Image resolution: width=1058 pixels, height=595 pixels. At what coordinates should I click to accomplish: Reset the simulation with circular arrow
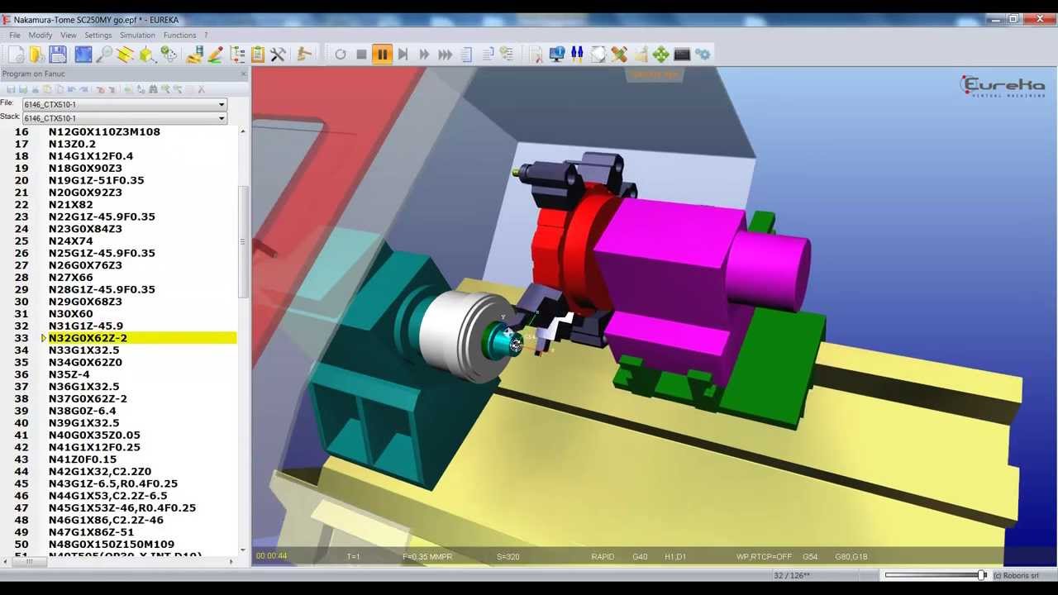pyautogui.click(x=341, y=55)
